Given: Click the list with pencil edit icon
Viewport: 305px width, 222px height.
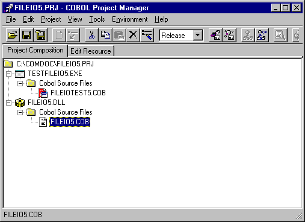Looking at the screenshot, I should point(147,35).
